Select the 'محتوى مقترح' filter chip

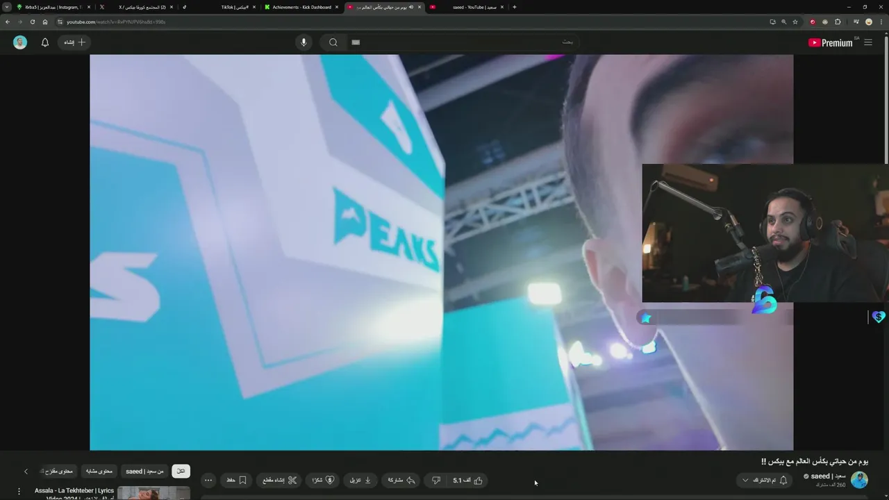click(x=58, y=471)
